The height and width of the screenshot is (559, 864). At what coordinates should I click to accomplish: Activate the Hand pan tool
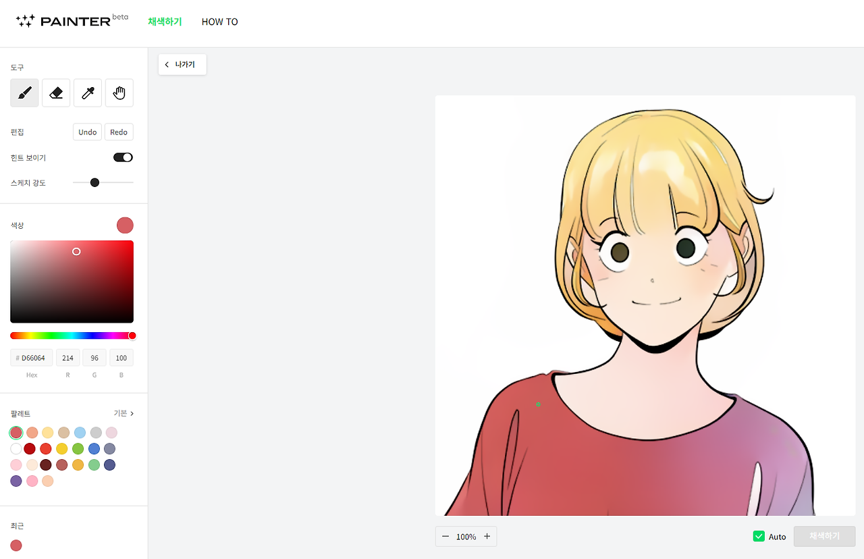(x=119, y=92)
